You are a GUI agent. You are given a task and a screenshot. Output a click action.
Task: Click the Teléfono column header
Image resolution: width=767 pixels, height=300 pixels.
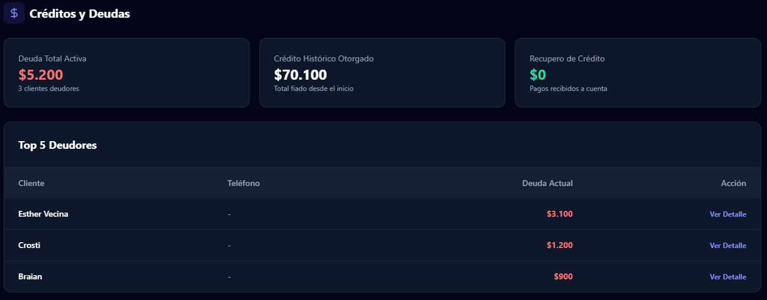click(243, 183)
